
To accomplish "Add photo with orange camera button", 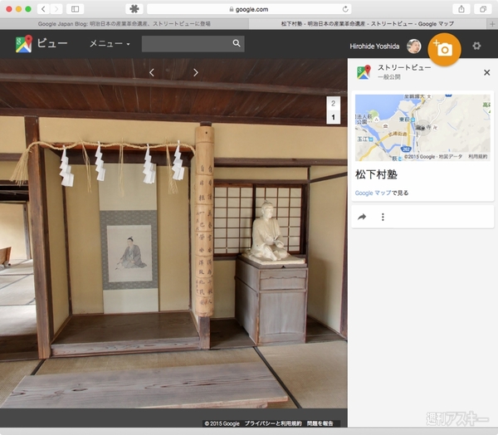I will 444,49.
